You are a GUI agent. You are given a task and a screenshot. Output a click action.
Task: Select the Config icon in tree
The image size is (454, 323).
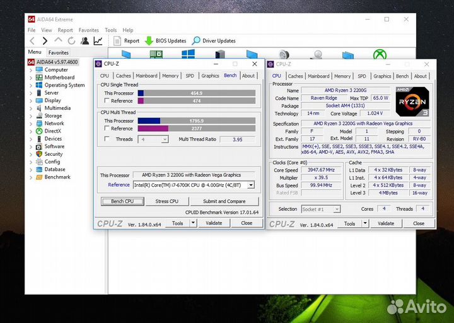(39, 161)
